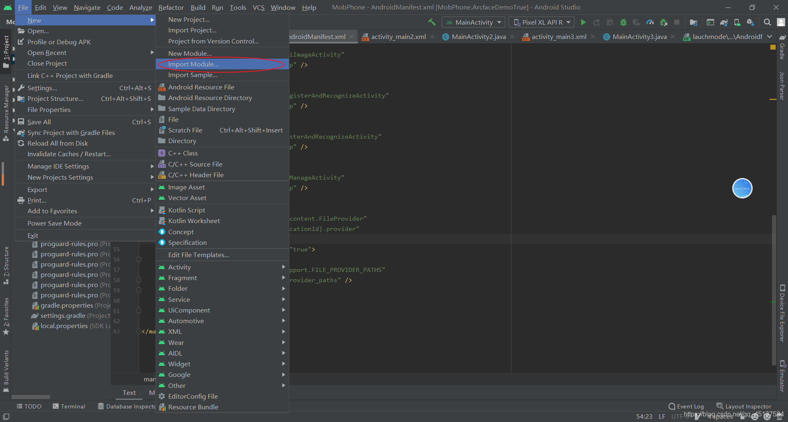Close the MainActivity3.java tab
788x422 pixels.
click(x=673, y=36)
